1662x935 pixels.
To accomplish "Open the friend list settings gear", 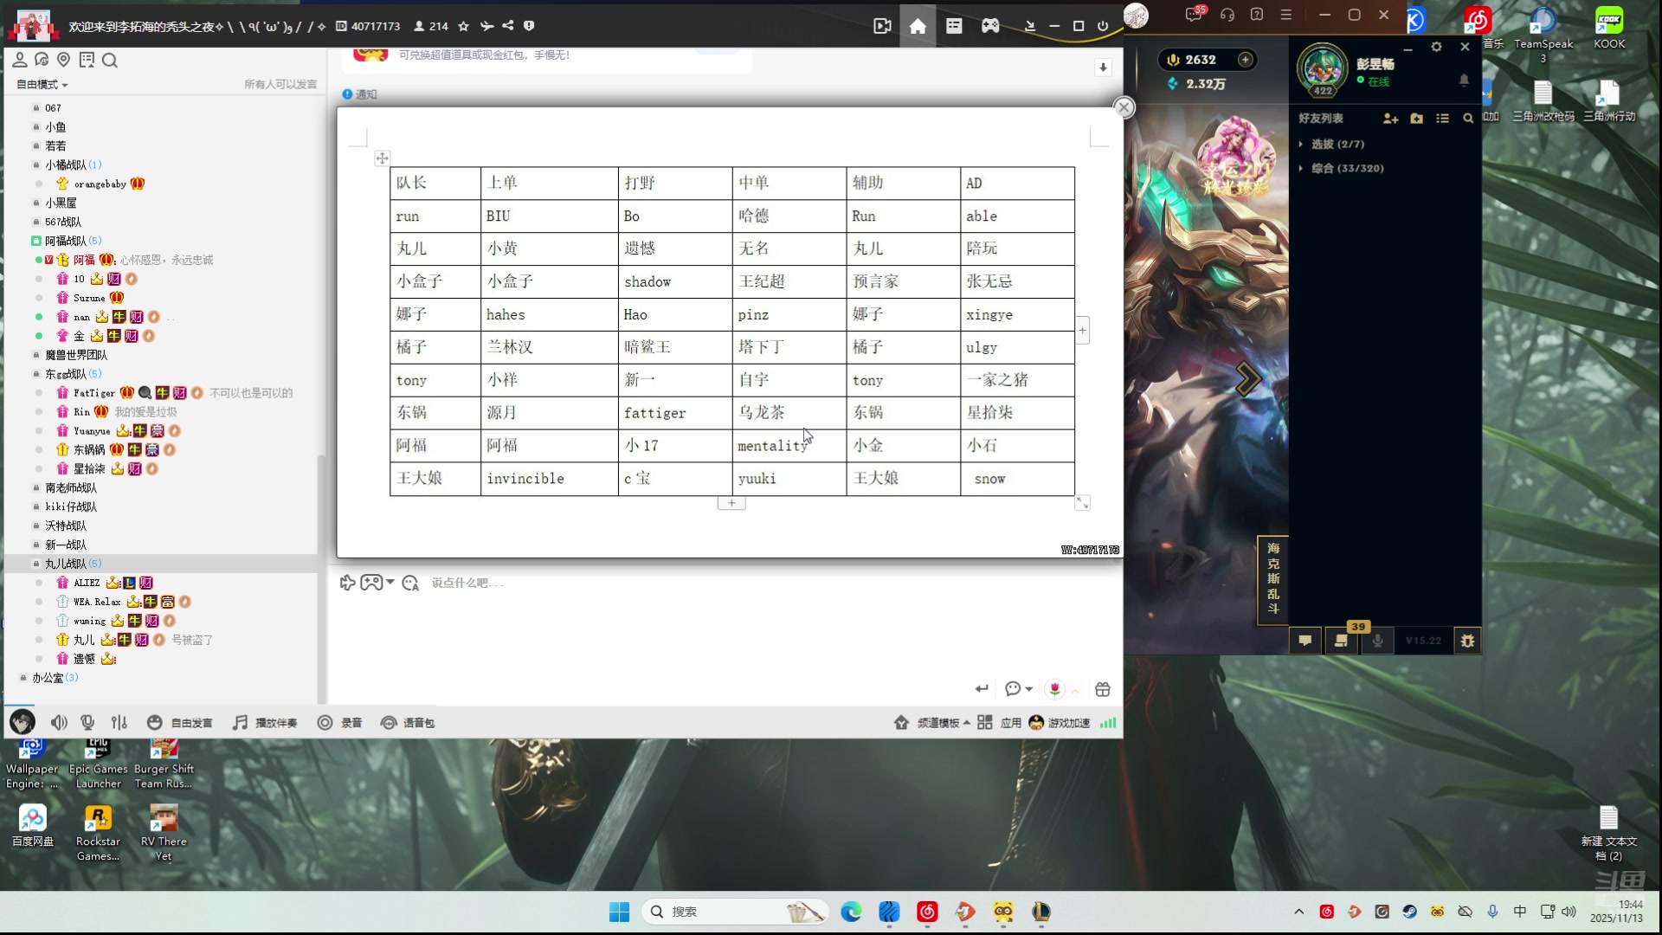I will coord(1437,47).
